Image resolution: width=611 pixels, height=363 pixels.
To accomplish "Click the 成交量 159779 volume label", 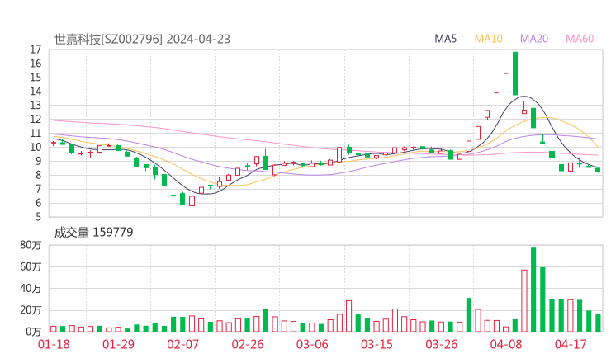I will tap(93, 233).
